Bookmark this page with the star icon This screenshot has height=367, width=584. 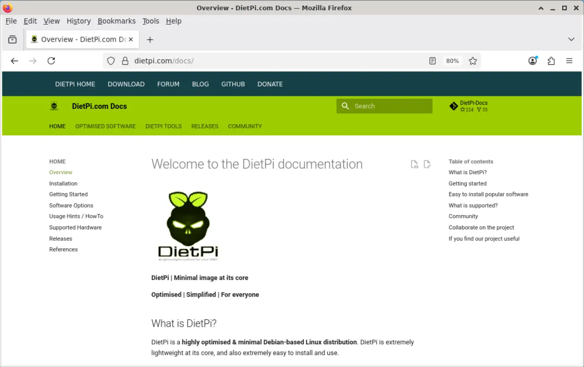pos(473,61)
